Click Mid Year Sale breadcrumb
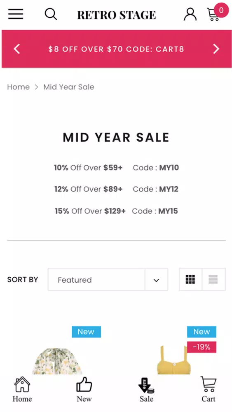Image resolution: width=232 pixels, height=412 pixels. (69, 87)
